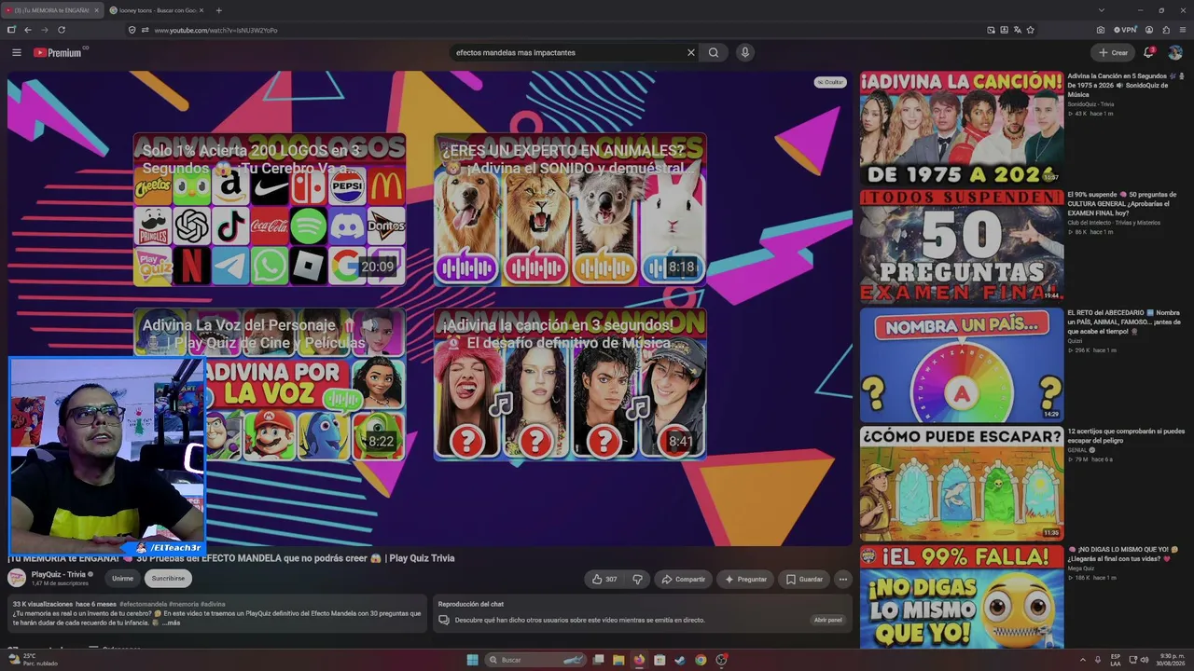
Task: Click the title text Play Quiz Trivia
Action: click(422, 558)
